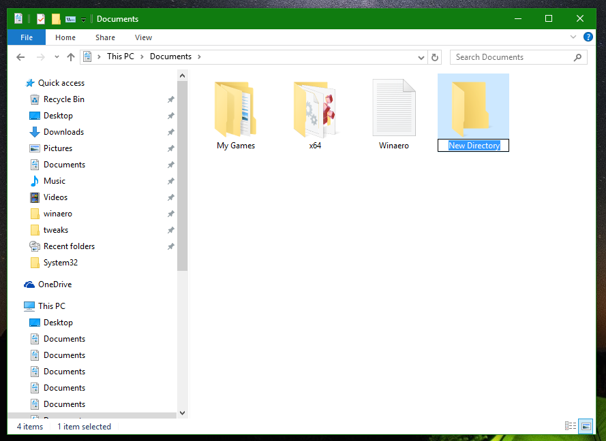
Task: Click the refresh icon in the address bar
Action: pos(435,57)
